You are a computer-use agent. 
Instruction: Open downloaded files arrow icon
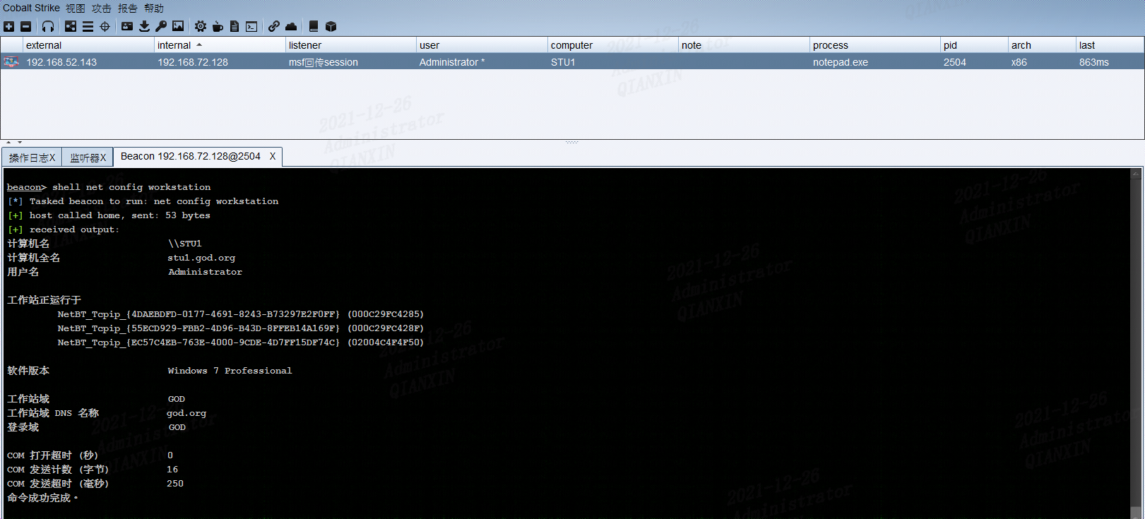pos(144,26)
